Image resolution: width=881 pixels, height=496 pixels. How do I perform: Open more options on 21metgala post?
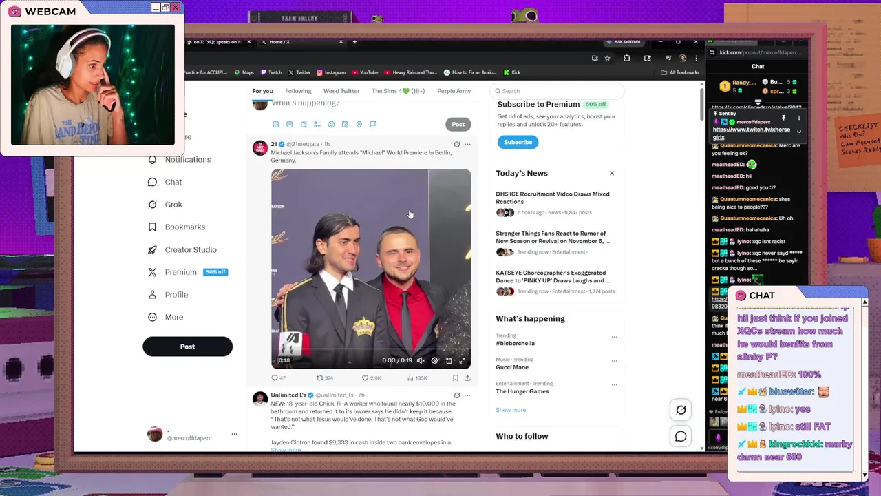pyautogui.click(x=467, y=144)
